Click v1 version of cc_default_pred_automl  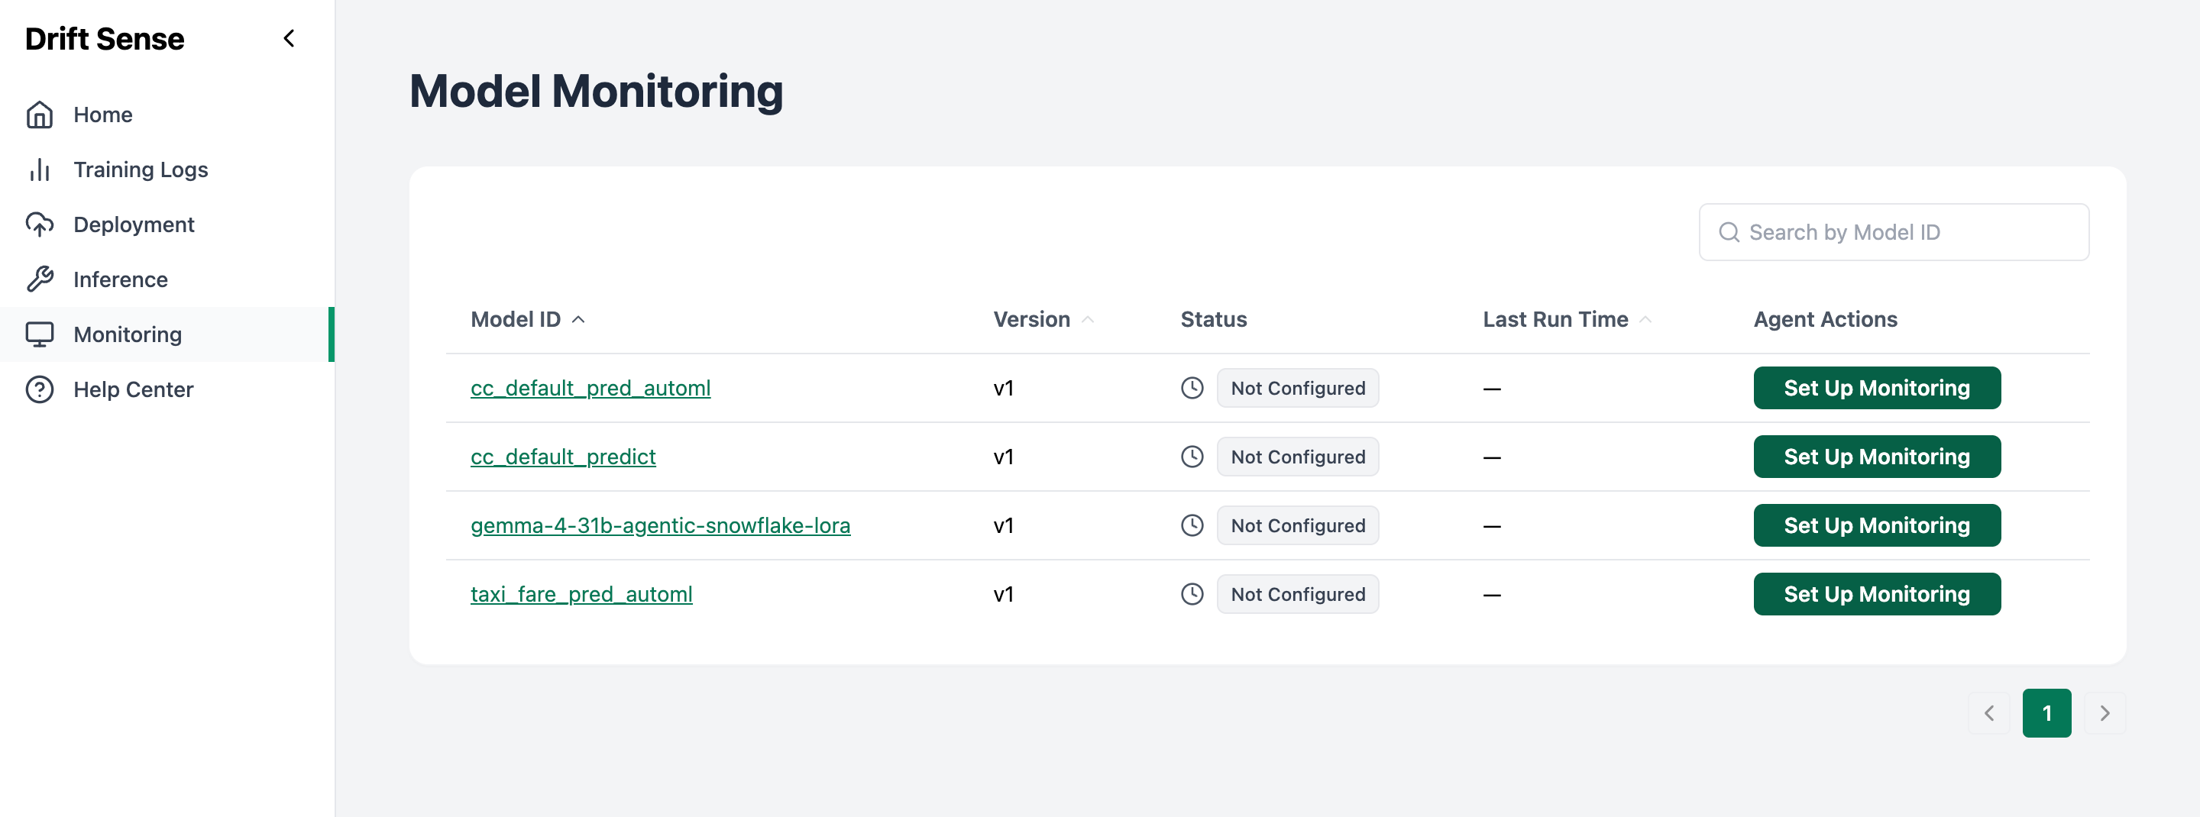point(1003,389)
